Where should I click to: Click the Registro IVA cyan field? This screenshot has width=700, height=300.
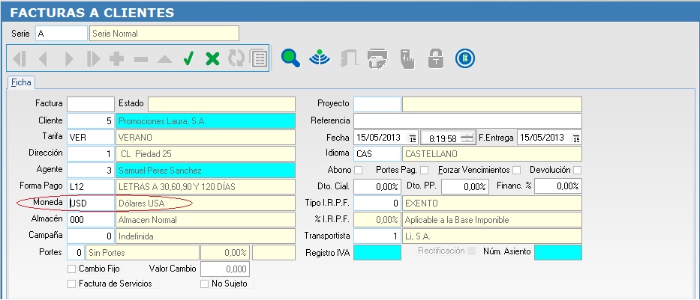click(x=377, y=252)
